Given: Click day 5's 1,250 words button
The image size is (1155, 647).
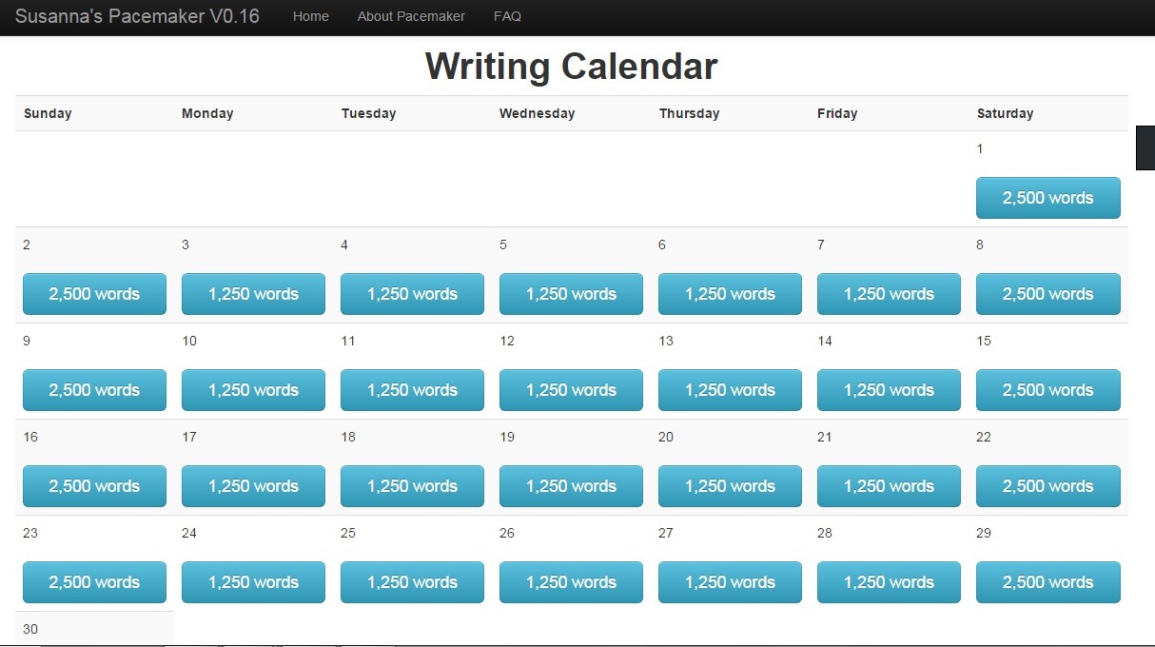Looking at the screenshot, I should pos(571,294).
